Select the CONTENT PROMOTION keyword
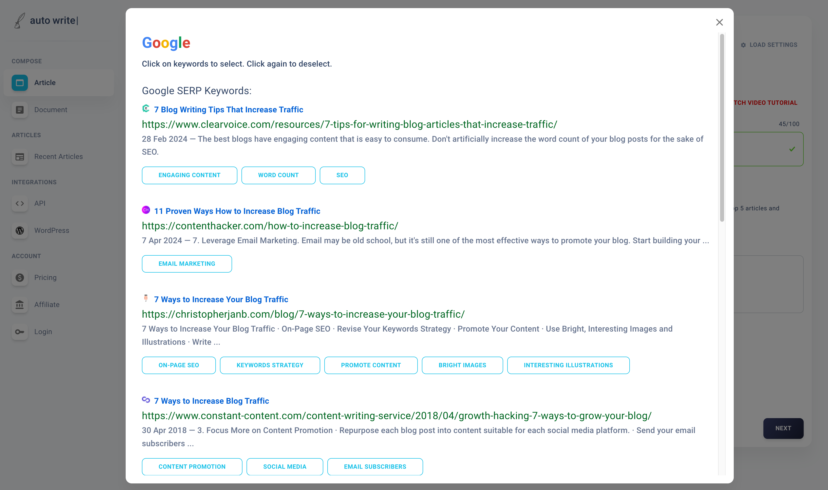 [x=192, y=466]
